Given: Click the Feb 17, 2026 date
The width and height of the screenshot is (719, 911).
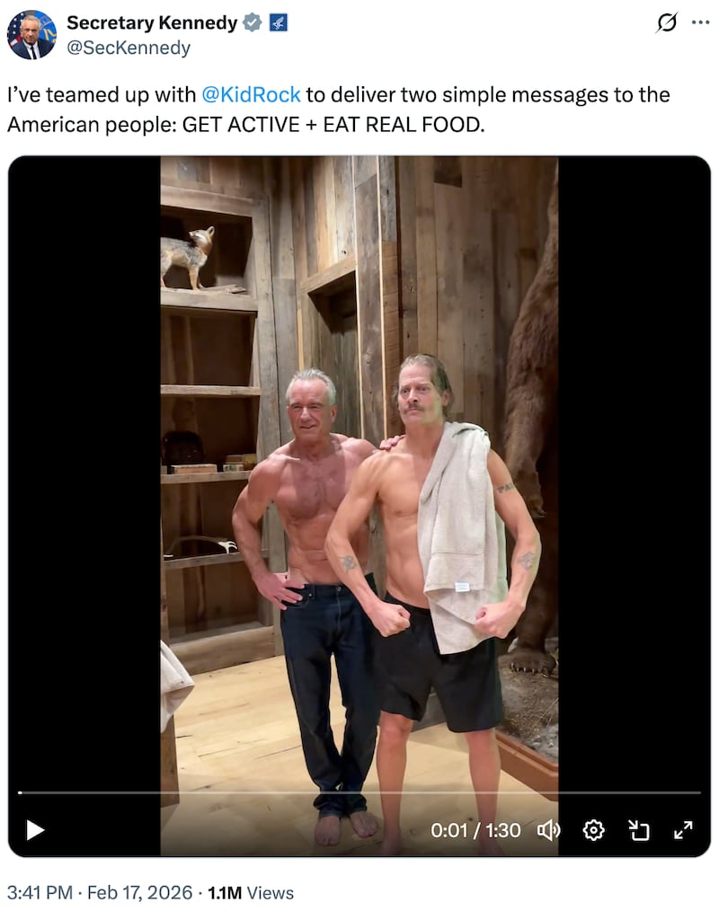Looking at the screenshot, I should [x=139, y=892].
